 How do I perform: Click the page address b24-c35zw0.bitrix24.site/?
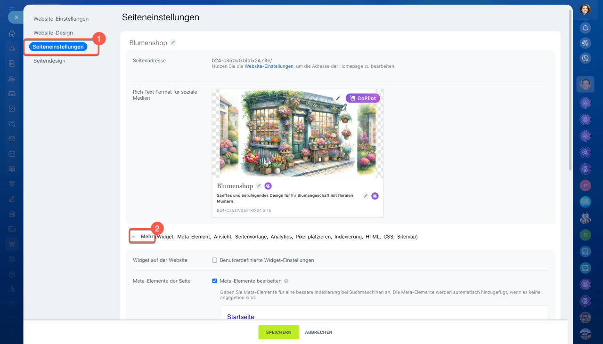(242, 61)
